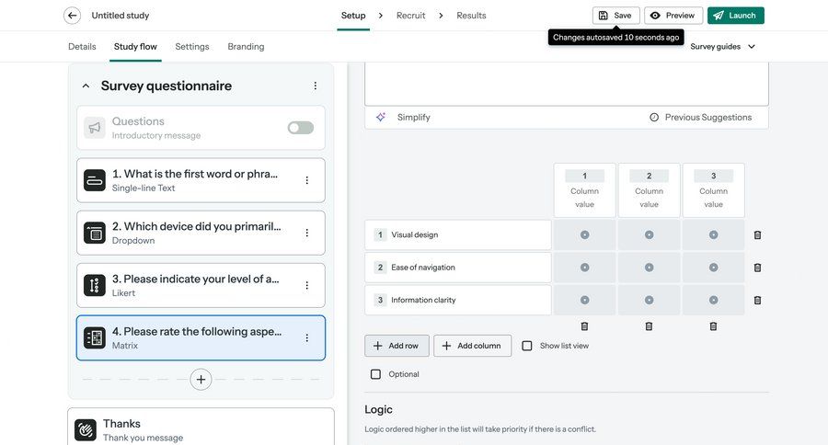
Task: Delete the Information clarity row
Action: pyautogui.click(x=757, y=301)
